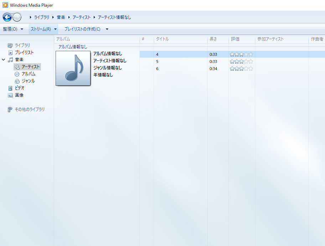Click プレイリストの作成(C) button
This screenshot has height=246, width=325.
click(82, 29)
